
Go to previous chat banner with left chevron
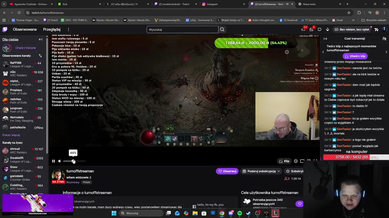323,52
